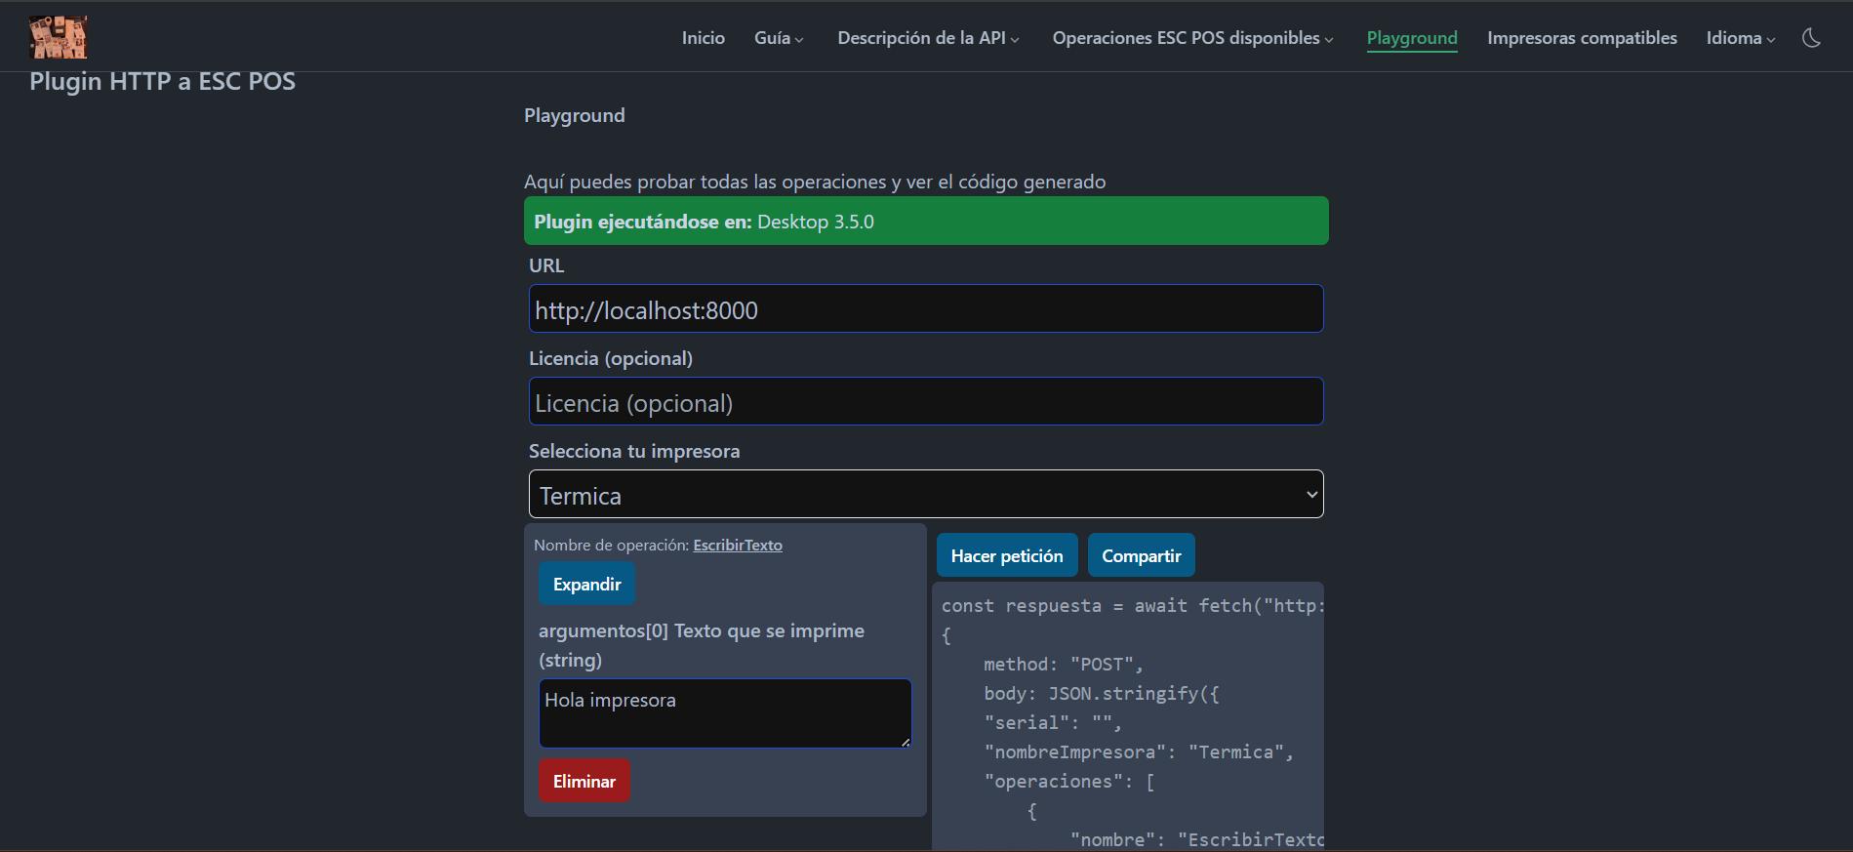Click the generated code line "method: "POST""
The width and height of the screenshot is (1853, 852).
click(1063, 665)
